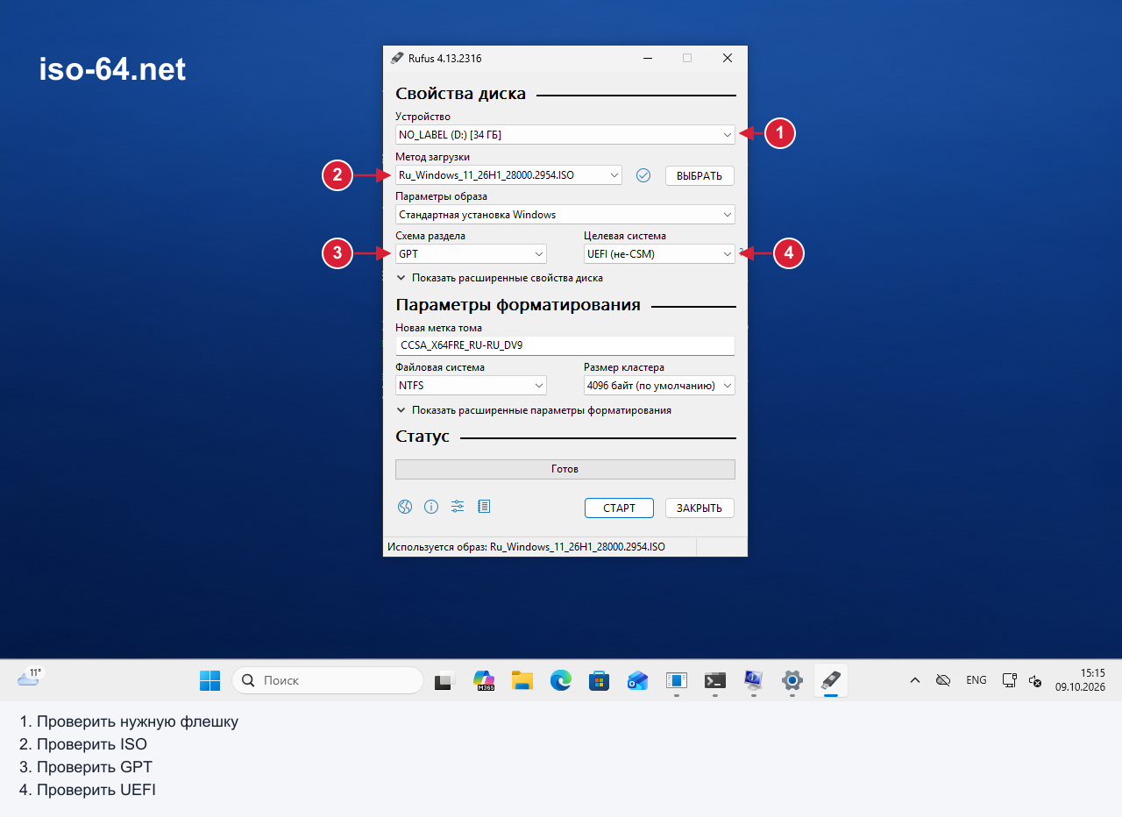Image resolution: width=1122 pixels, height=817 pixels.
Task: Open Terminal from the taskbar
Action: click(715, 680)
